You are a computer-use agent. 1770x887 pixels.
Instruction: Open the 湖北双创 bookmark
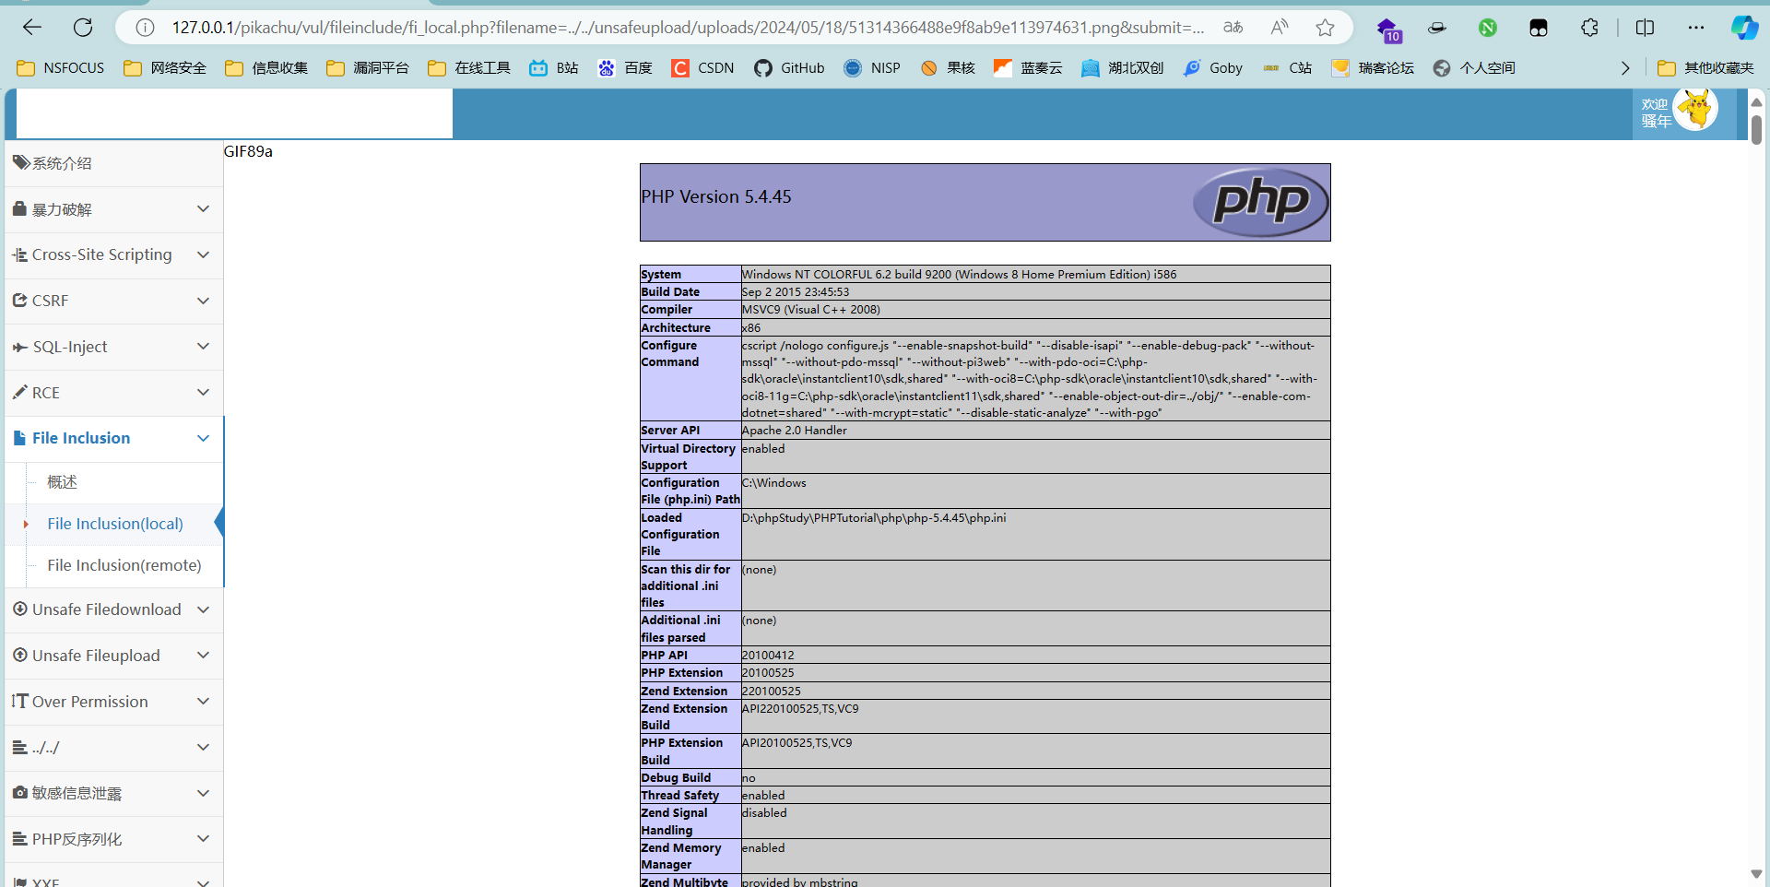[x=1122, y=68]
